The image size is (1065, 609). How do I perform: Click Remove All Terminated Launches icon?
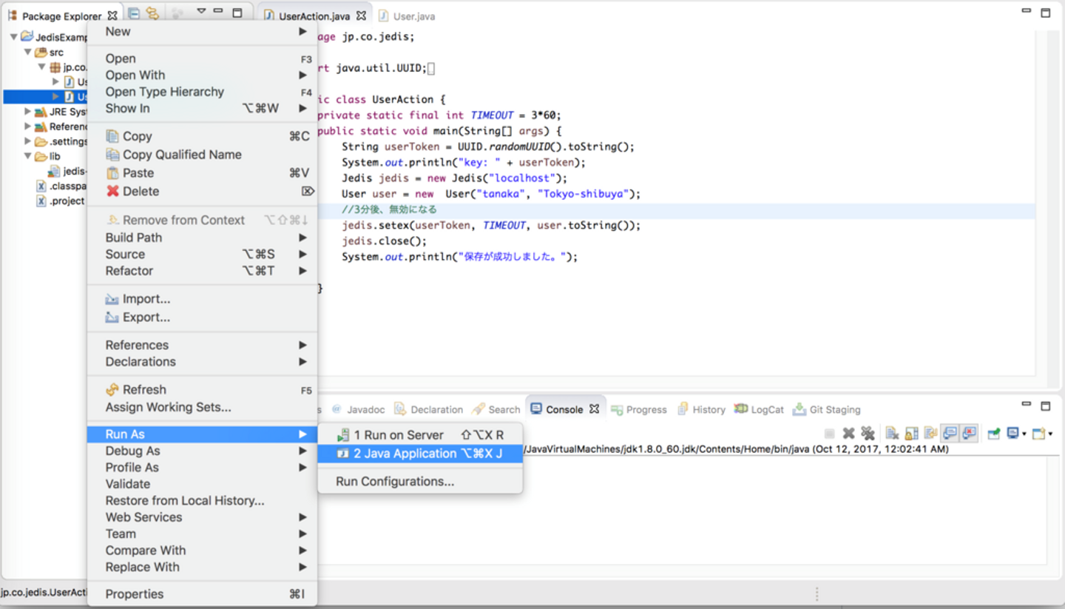tap(868, 434)
